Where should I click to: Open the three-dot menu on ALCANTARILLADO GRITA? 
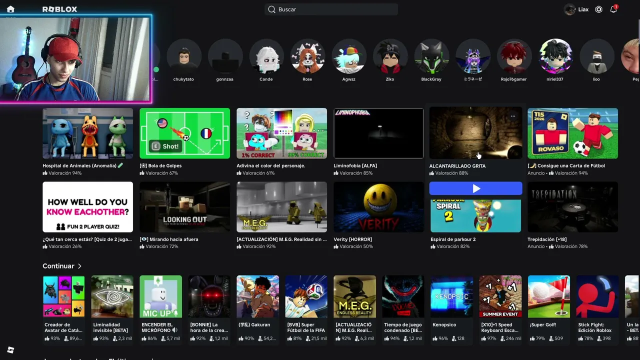pos(513,116)
